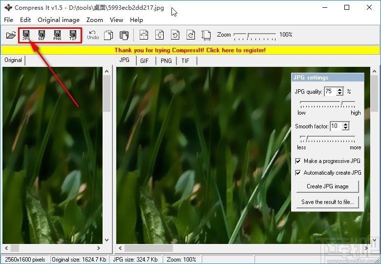Save image as GIF from toolbar

tap(42, 35)
